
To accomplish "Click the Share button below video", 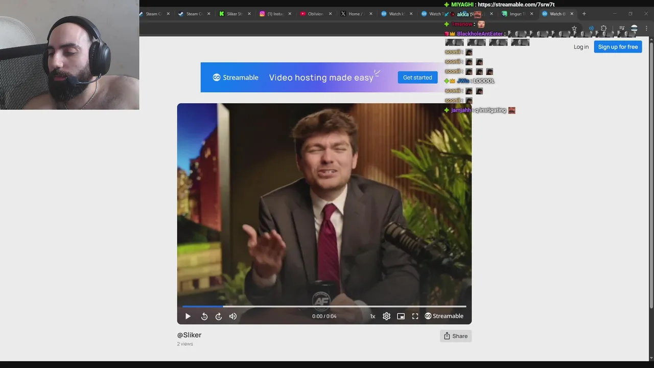I will click(455, 336).
